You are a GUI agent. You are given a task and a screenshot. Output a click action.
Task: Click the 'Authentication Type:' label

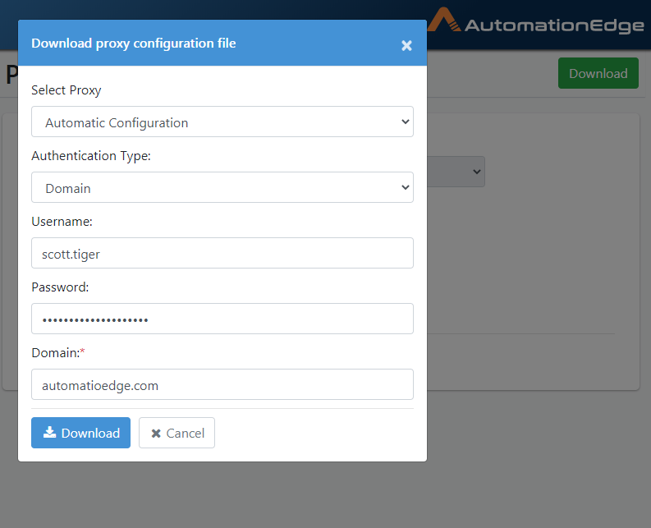[x=91, y=156]
